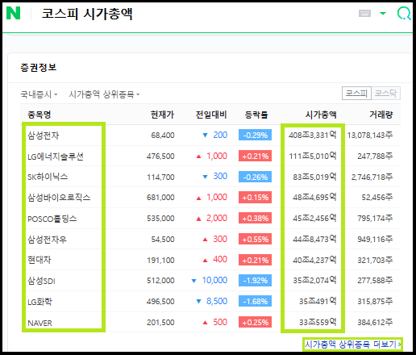Click the green search magnifier icon
This screenshot has width=416, height=355.
tap(404, 13)
